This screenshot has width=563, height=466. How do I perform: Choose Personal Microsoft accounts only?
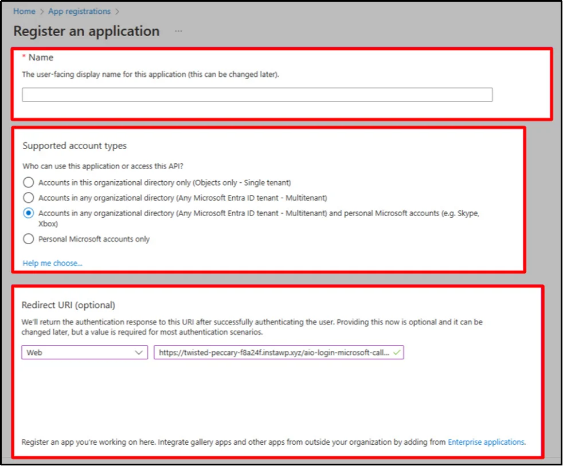tap(29, 239)
